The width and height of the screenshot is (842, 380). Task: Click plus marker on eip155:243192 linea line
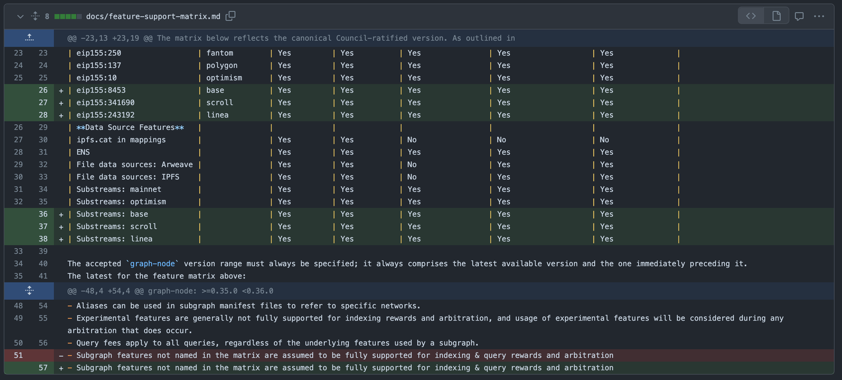tap(61, 115)
